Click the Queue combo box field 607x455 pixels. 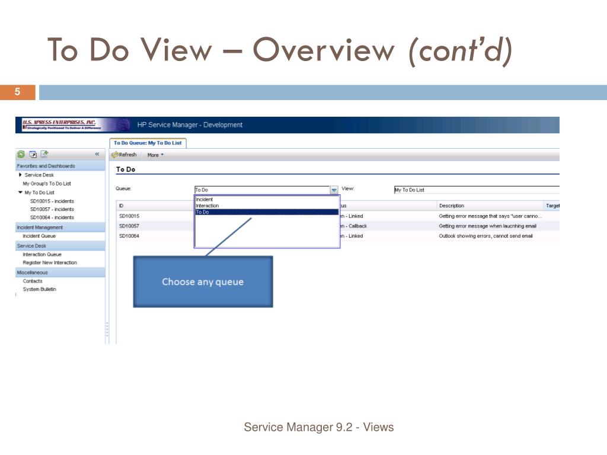coord(262,190)
